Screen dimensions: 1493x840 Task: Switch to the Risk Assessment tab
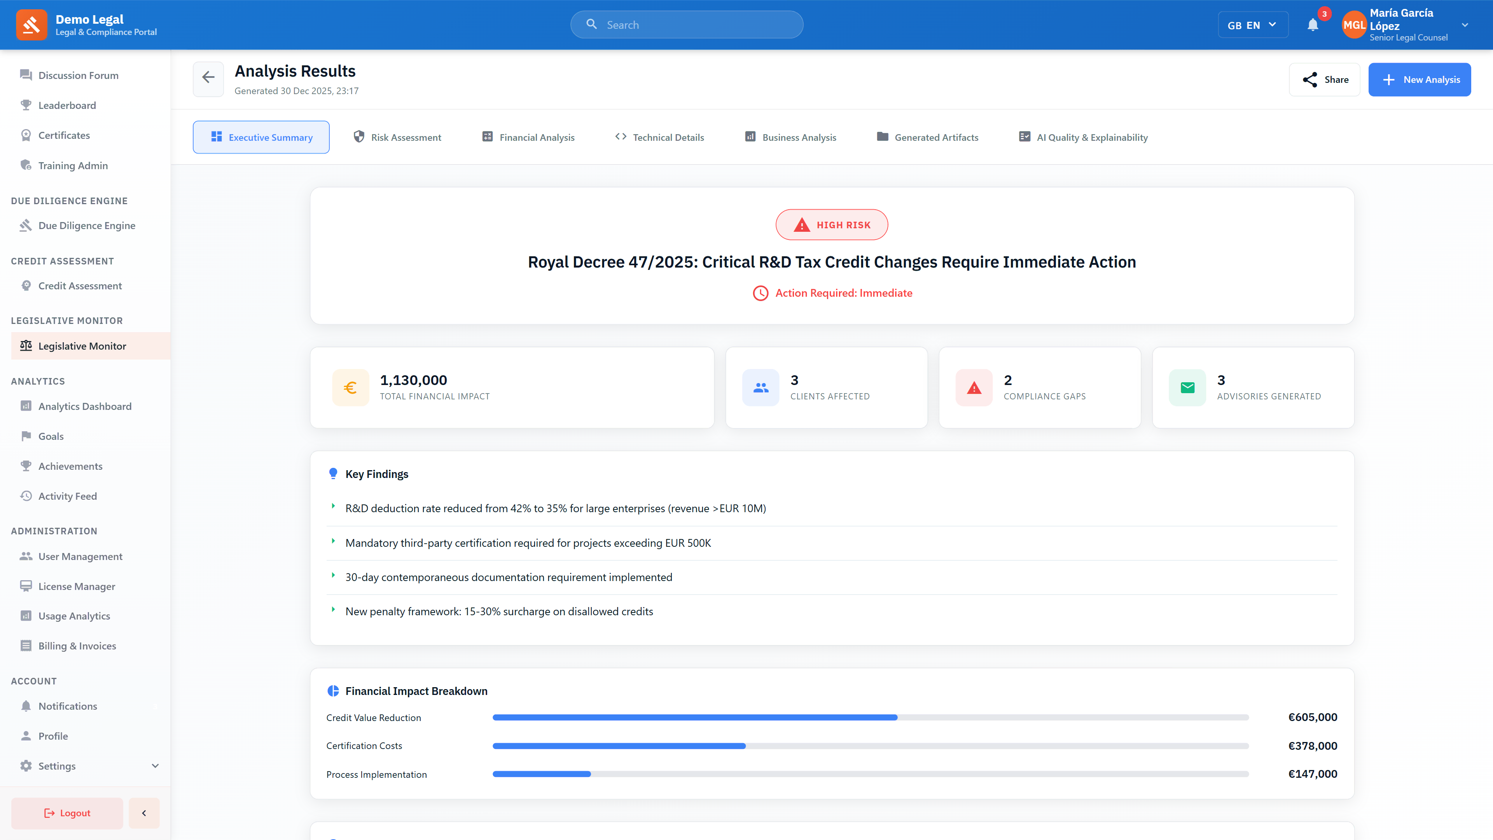tap(398, 137)
